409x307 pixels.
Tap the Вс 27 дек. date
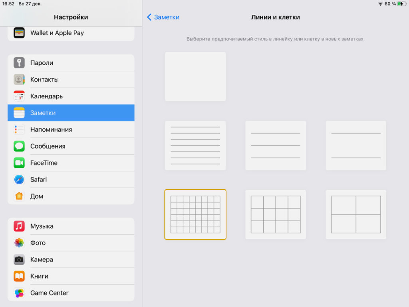click(30, 4)
